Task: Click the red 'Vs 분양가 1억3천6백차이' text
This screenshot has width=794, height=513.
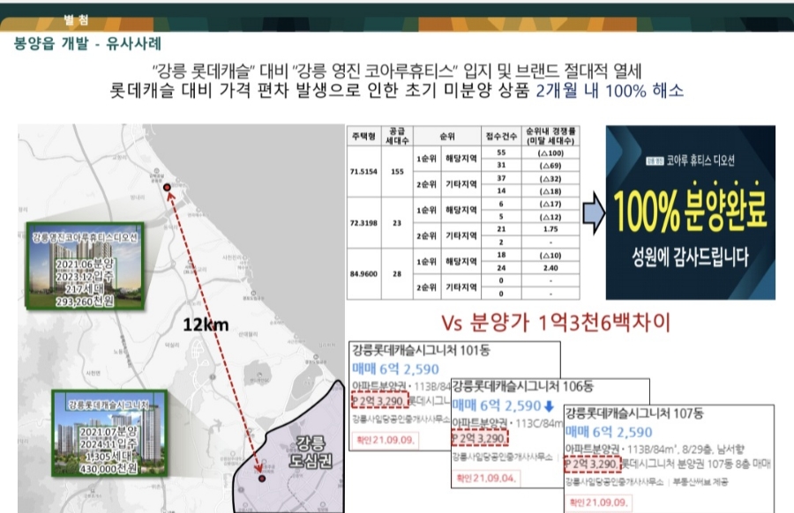Action: coord(556,323)
